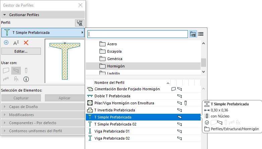Viewport: 262px width, 149px height.
Task: Click wall usage icon in Cimentación row
Action: pos(174,89)
